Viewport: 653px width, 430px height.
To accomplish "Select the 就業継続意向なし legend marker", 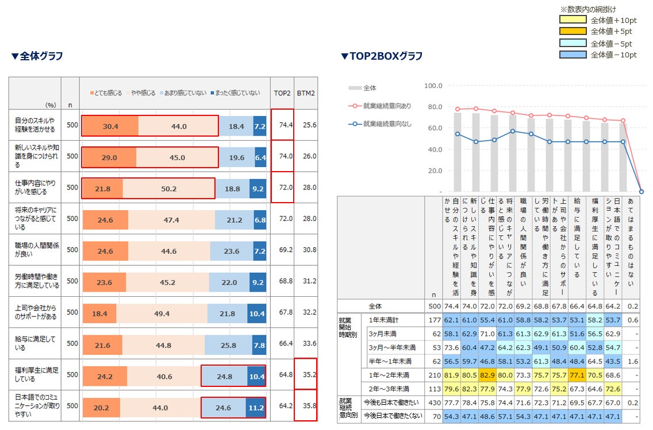I will 355,123.
